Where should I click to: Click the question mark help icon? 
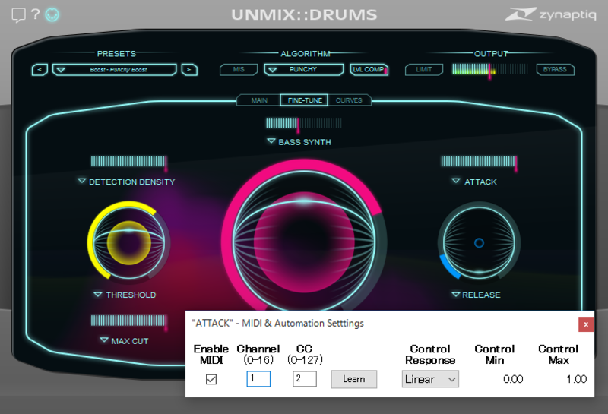(x=35, y=14)
